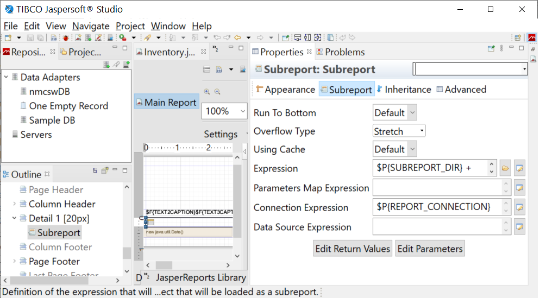Open the Run To Bottom dropdown
540x298 pixels.
pyautogui.click(x=395, y=113)
